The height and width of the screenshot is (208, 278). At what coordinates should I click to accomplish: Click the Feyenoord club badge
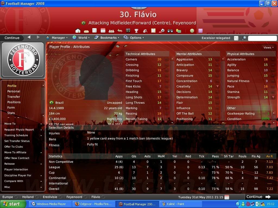point(23,60)
